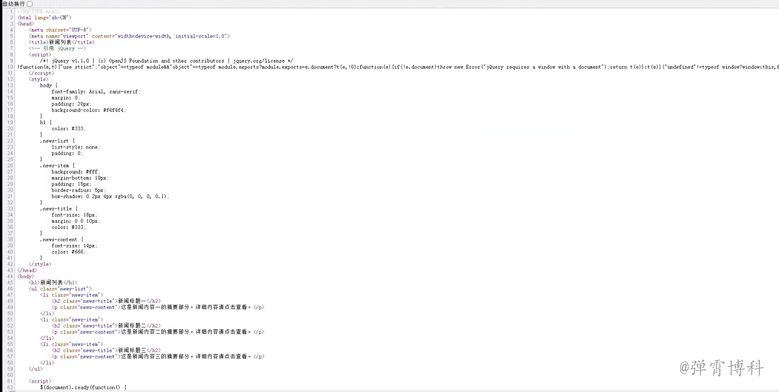
Task: Click the closing </ul> tag
Action: (36, 369)
